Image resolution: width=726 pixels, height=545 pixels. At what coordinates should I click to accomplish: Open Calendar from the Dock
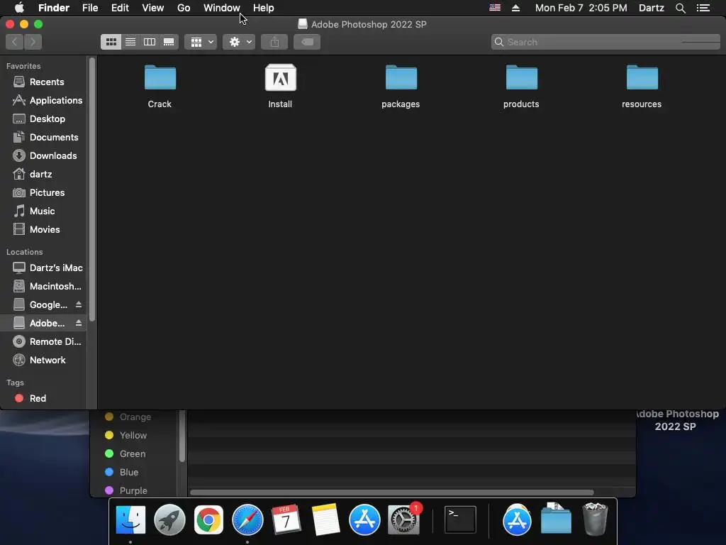286,519
